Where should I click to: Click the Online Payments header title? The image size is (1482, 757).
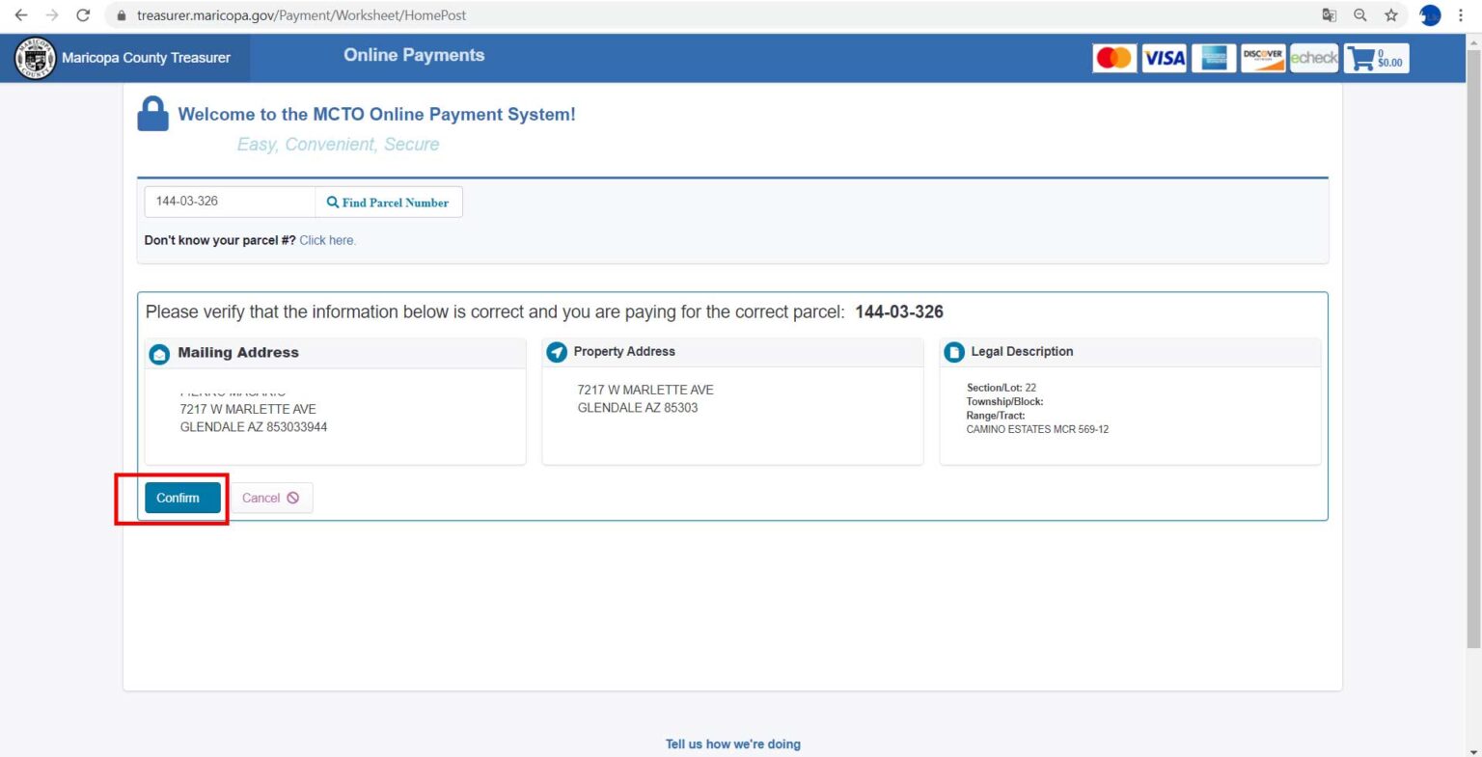[414, 56]
